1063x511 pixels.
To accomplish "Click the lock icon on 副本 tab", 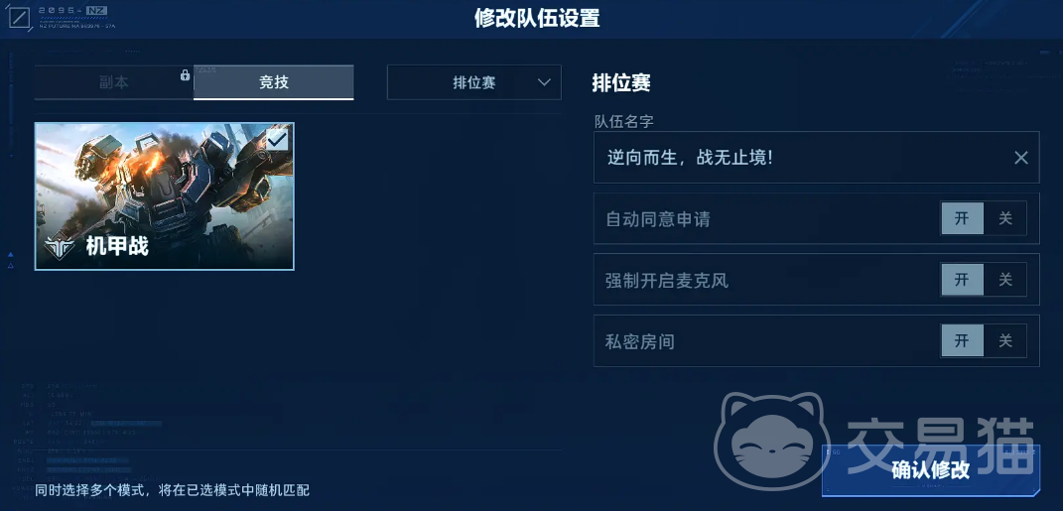I will pos(185,75).
